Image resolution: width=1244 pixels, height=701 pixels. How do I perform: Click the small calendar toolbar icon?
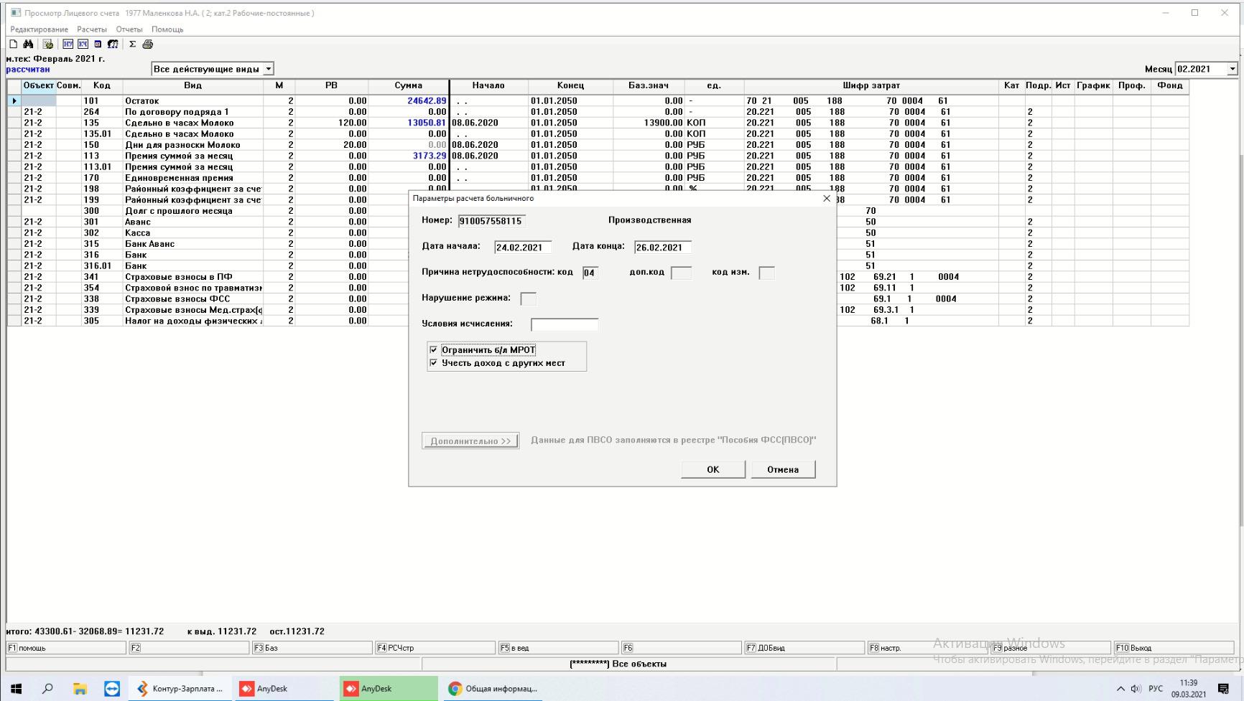click(x=98, y=44)
